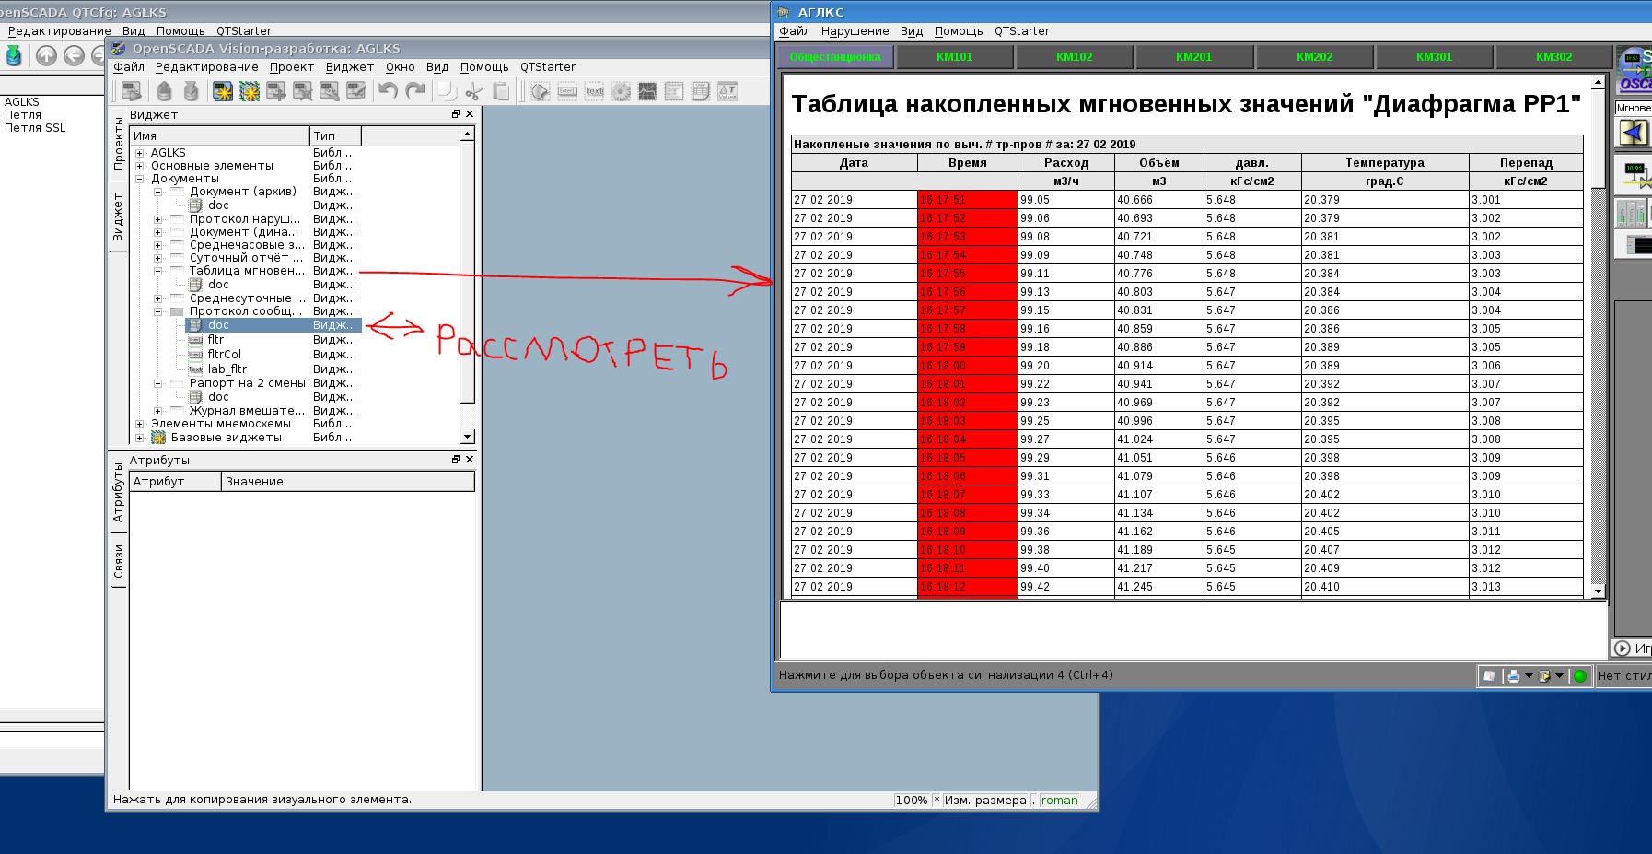Click the Redo arrow in the toolbar
Image resolution: width=1652 pixels, height=854 pixels.
pyautogui.click(x=415, y=91)
